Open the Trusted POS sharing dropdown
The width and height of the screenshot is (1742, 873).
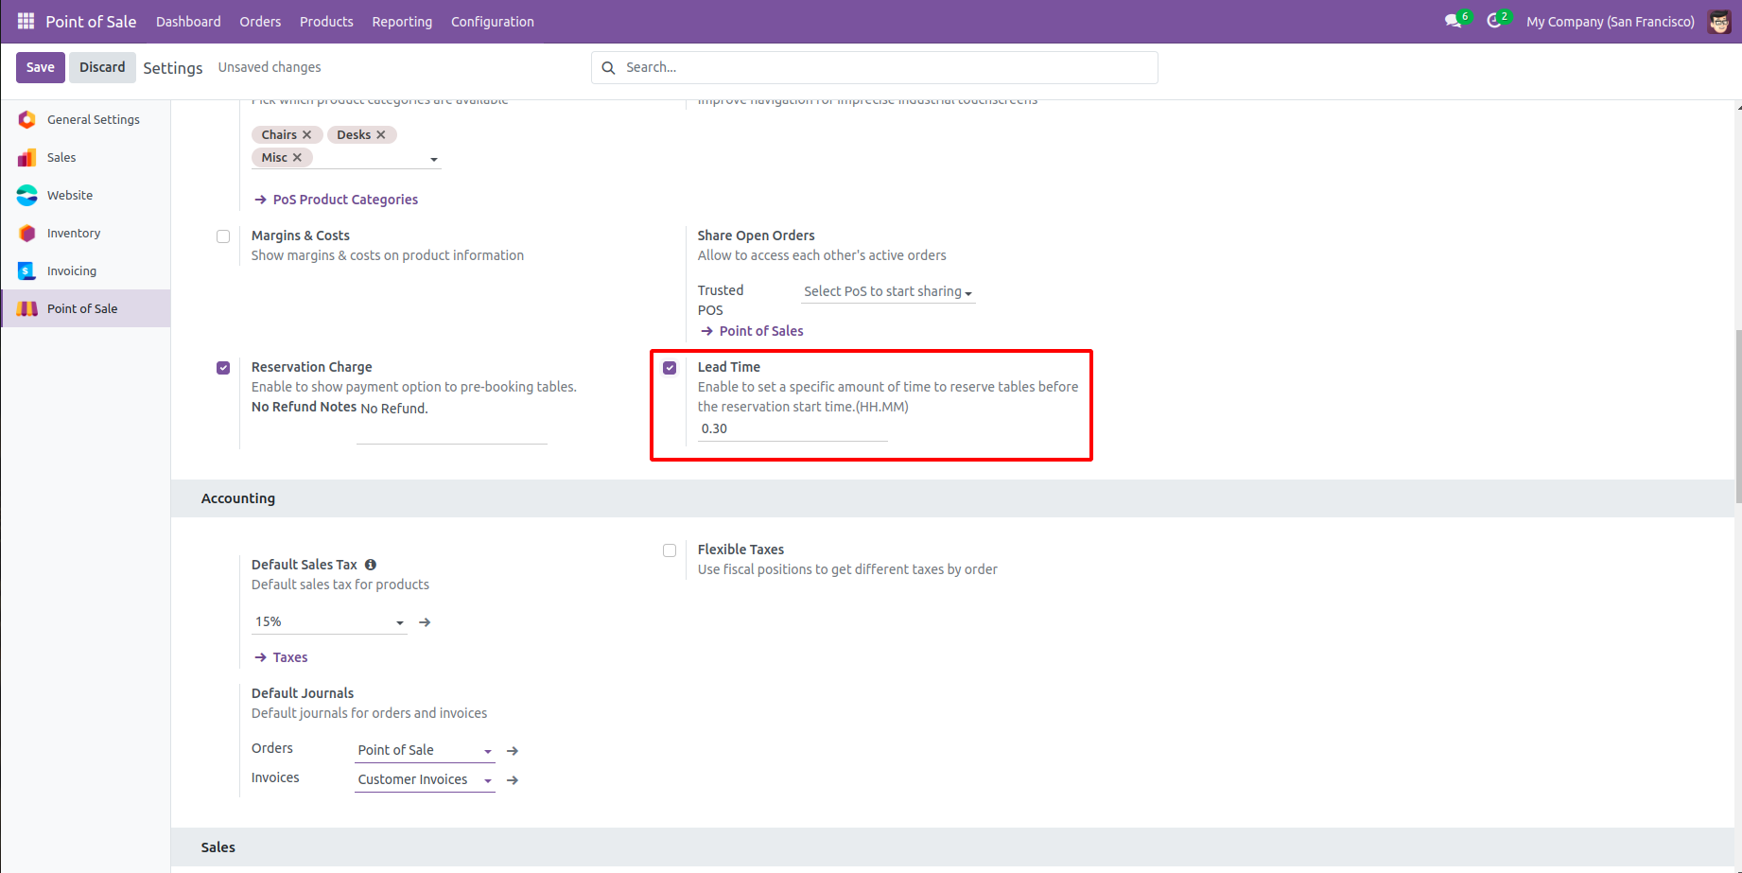click(887, 292)
